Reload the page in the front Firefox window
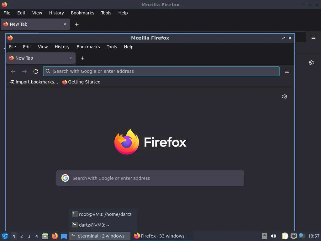The image size is (321, 241). (36, 71)
